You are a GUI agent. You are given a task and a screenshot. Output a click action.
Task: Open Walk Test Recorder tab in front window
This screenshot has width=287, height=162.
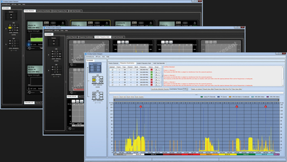pos(159,63)
